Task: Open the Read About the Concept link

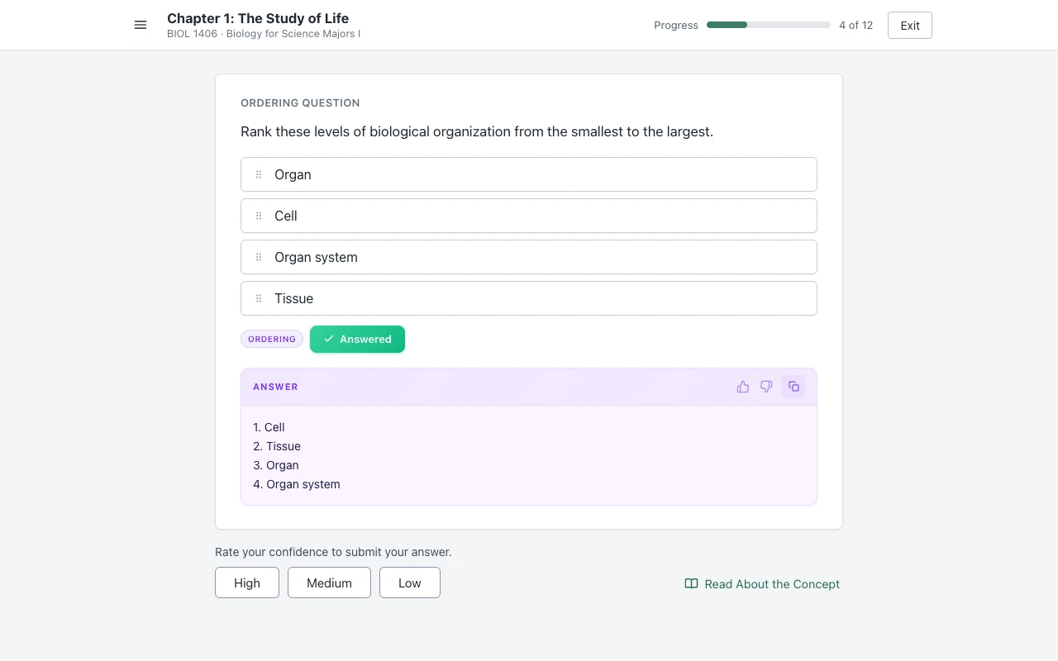Action: tap(762, 583)
